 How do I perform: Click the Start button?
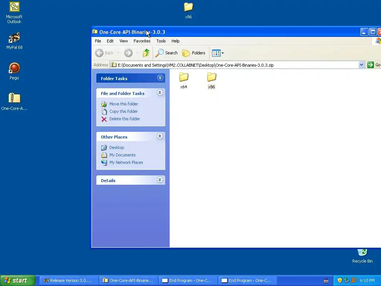click(x=18, y=280)
